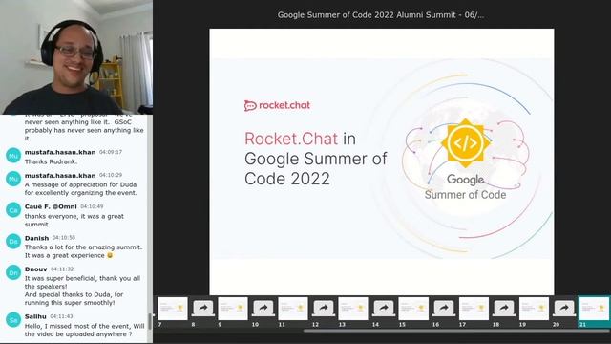611x344 pixels.
Task: Click message 'Thanks a lot for the amazing summit'
Action: click(x=84, y=251)
